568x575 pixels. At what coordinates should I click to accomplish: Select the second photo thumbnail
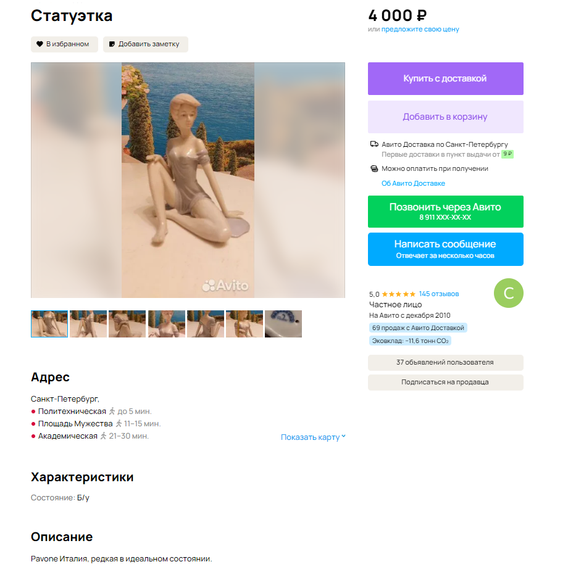88,324
